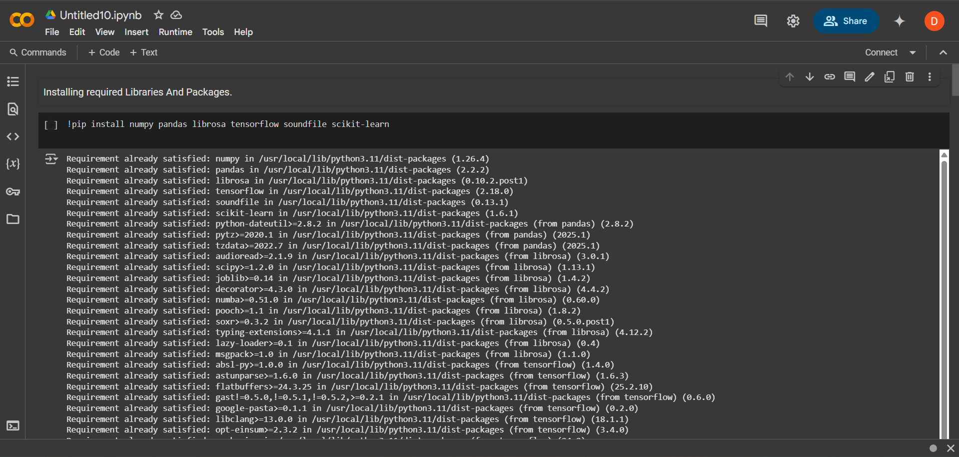Viewport: 959px width, 457px height.
Task: Open the Variables inspector panel
Action: pos(13,164)
